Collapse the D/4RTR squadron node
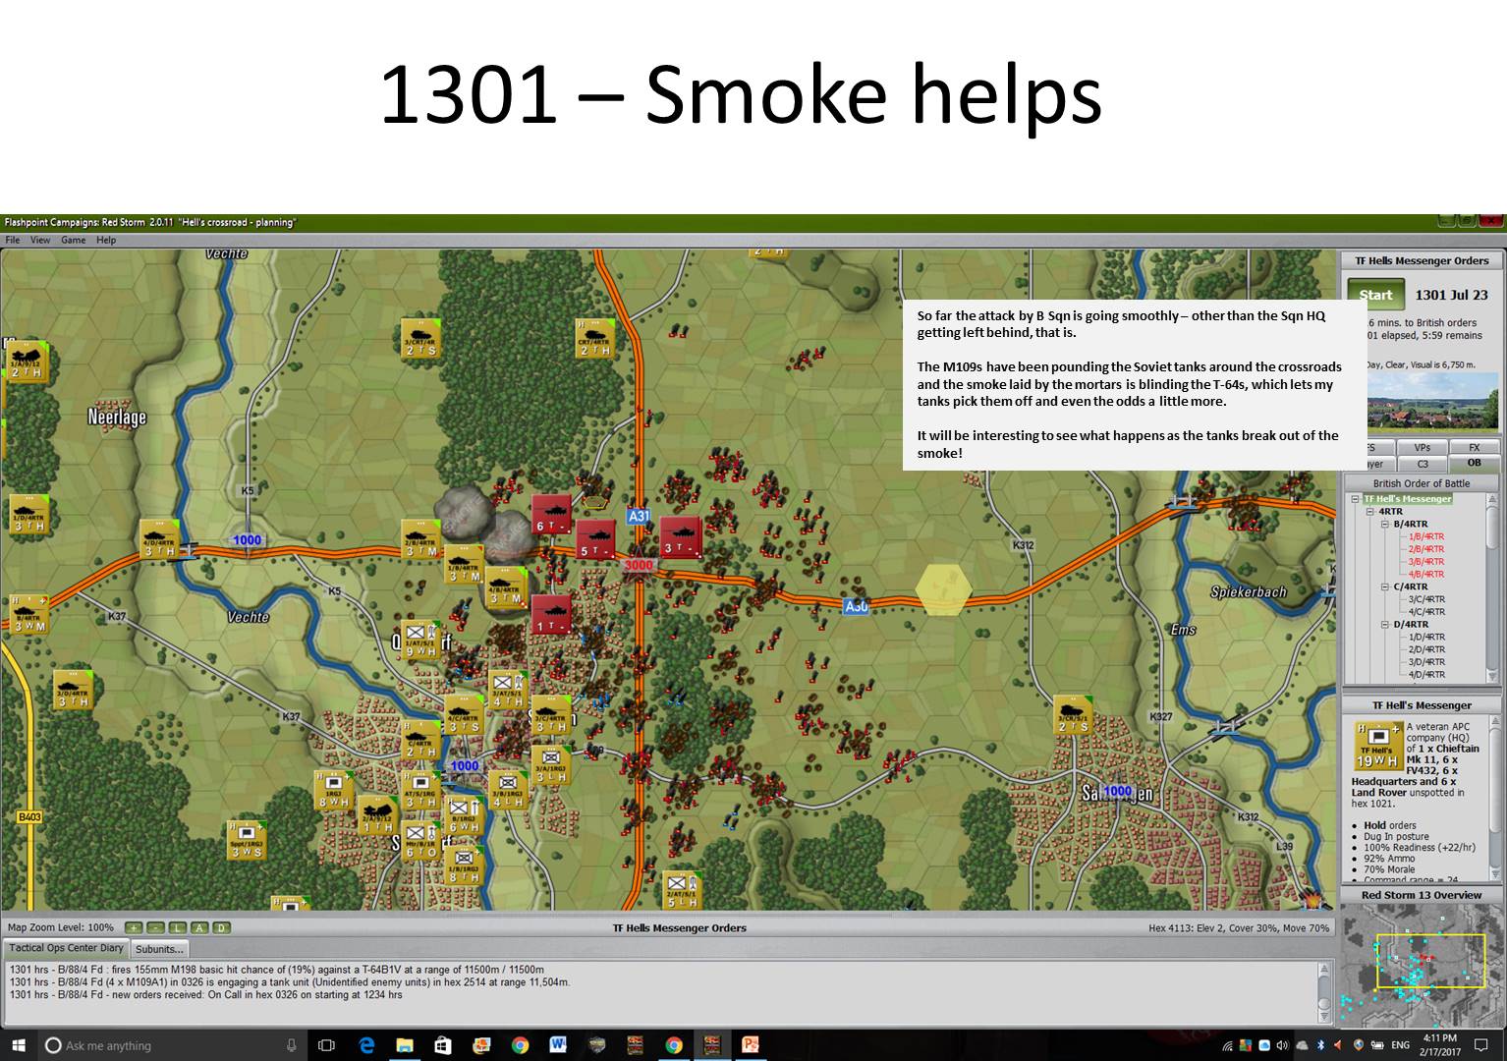The image size is (1507, 1061). pos(1385,624)
